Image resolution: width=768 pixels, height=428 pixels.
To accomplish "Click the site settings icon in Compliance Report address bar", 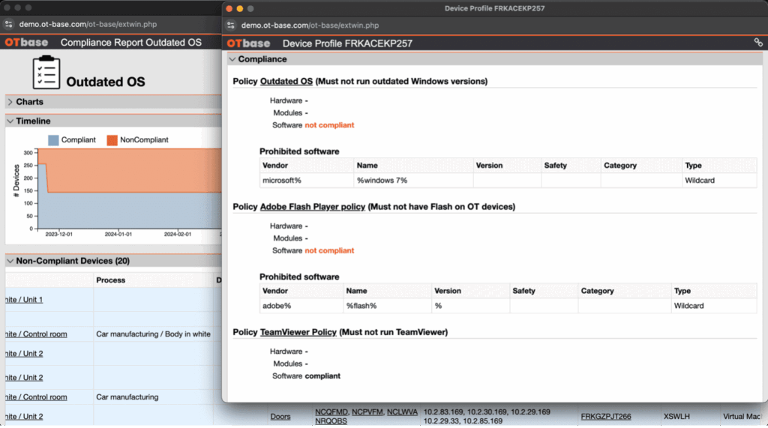I will pos(9,24).
